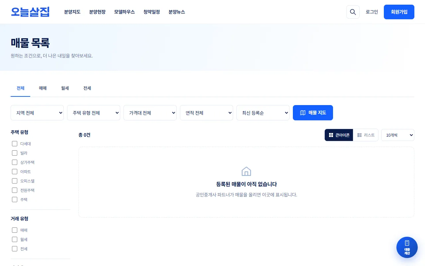This screenshot has width=425, height=266.
Task: Check the 상가주택 housing type
Action: click(15, 162)
